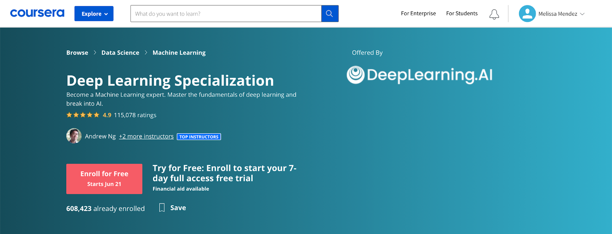Click the Enroll for Free button
The image size is (612, 234).
click(104, 179)
